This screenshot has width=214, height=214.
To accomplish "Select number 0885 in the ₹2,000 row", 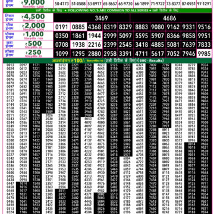I will coord(78,27).
